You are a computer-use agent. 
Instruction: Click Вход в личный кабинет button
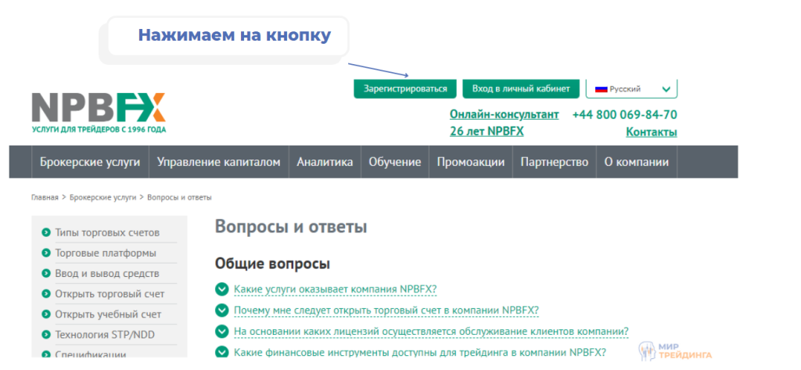(x=521, y=89)
